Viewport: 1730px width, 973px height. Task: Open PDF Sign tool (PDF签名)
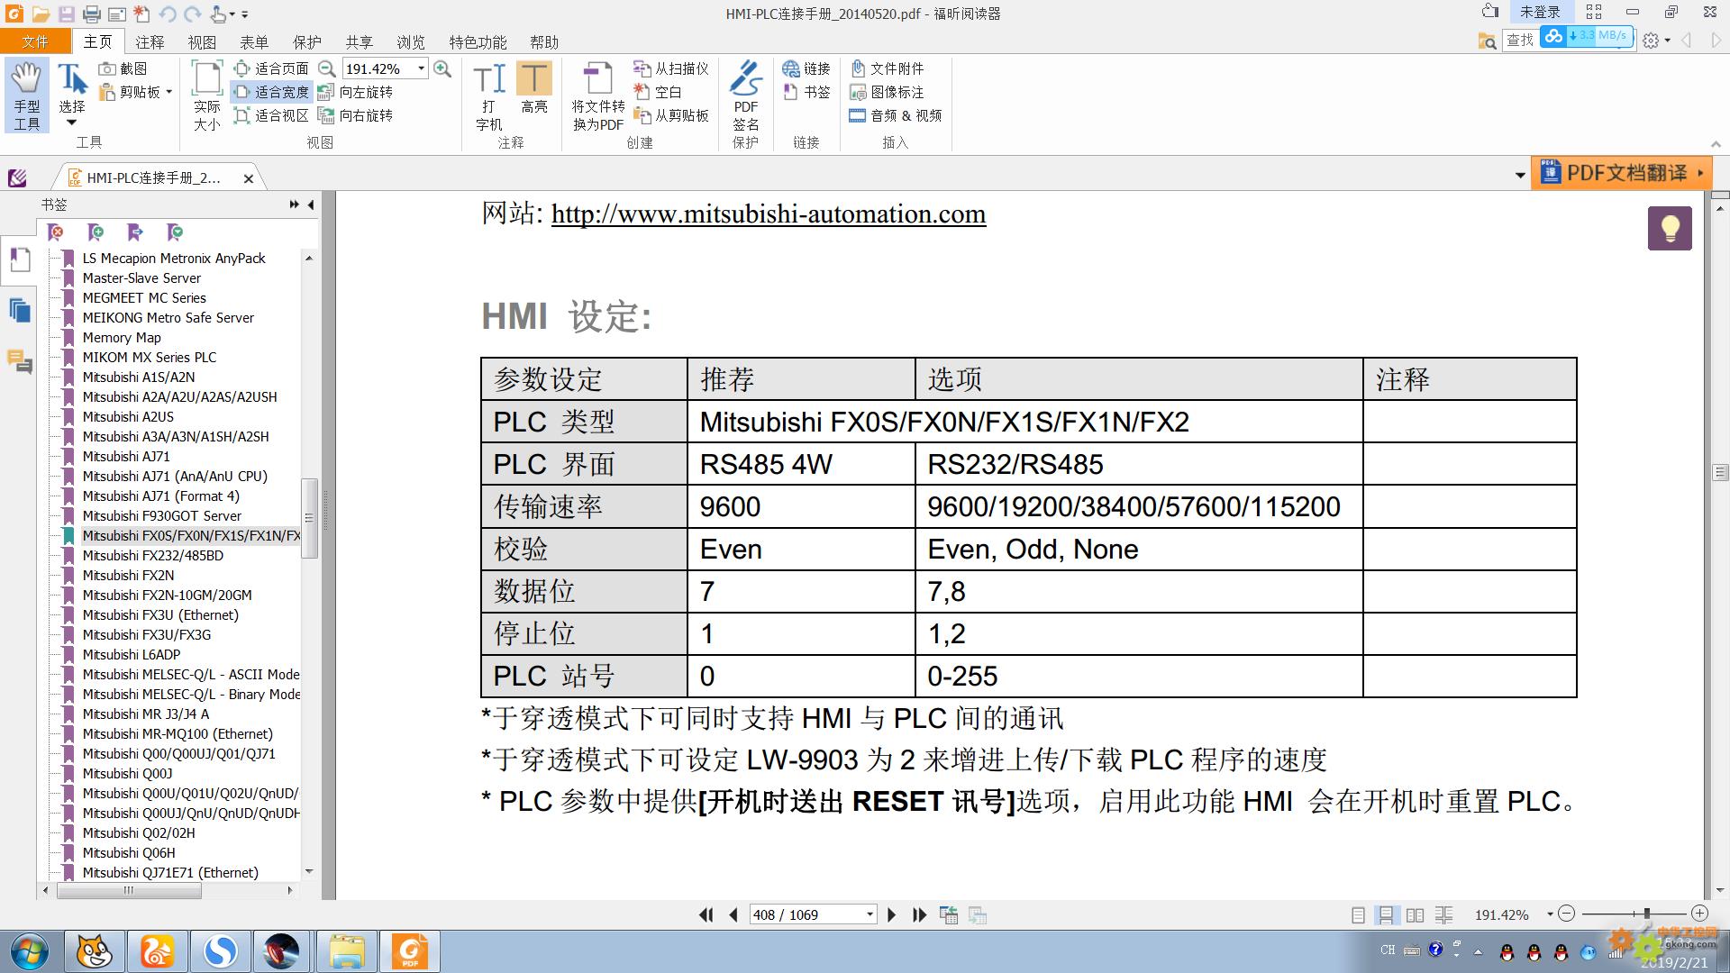pos(746,95)
